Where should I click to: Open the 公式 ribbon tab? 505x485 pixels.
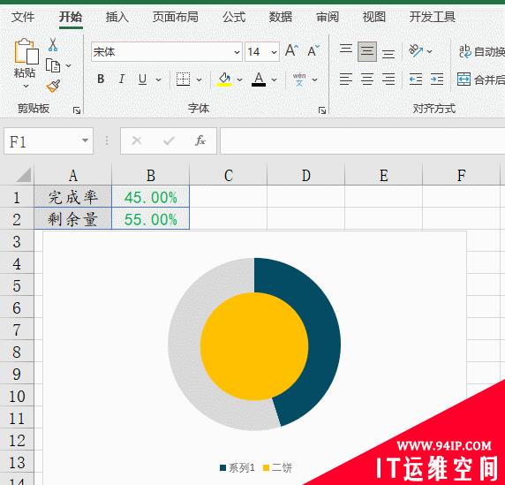pos(234,17)
